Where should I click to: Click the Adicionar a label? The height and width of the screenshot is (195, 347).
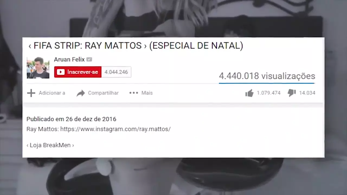coord(52,93)
